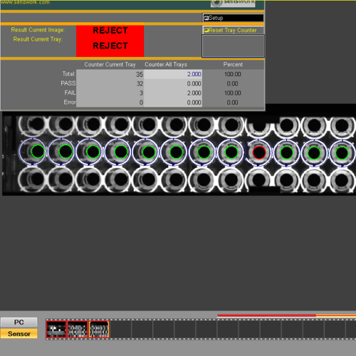
Task: Open the first filmstrip thumbnail
Action: [x=56, y=329]
